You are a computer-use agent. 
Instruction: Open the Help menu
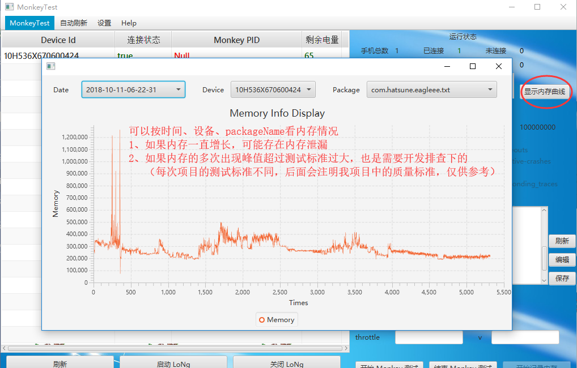pos(129,23)
